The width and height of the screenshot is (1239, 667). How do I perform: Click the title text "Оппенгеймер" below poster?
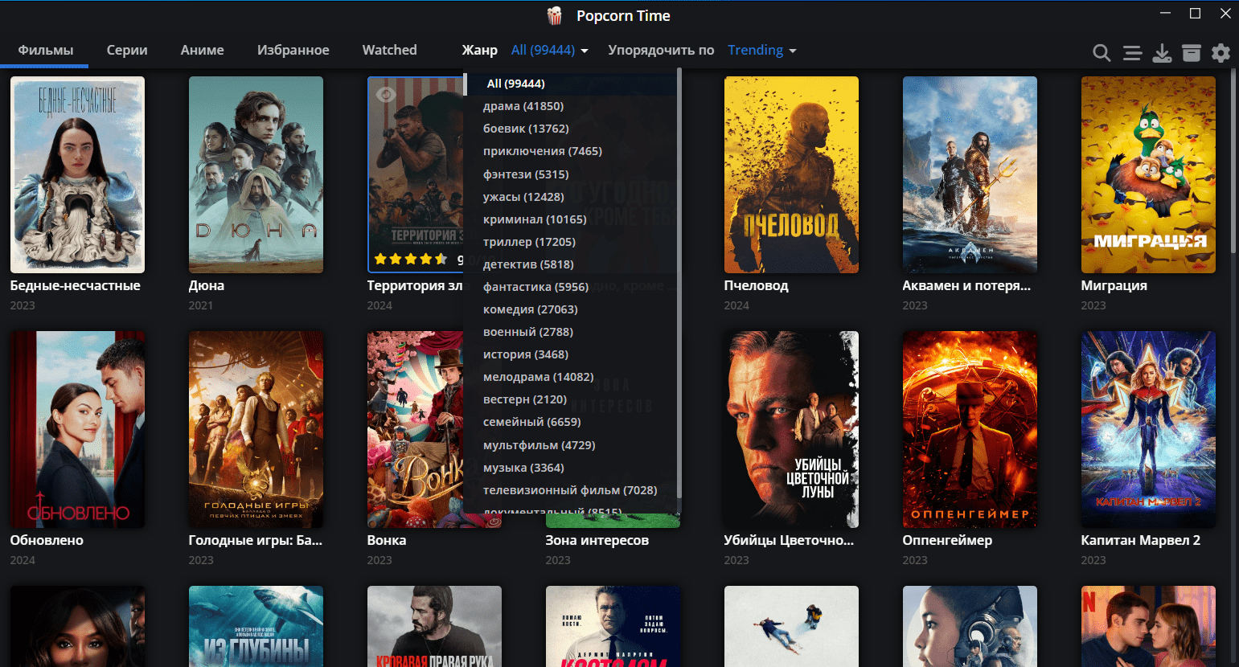[947, 540]
